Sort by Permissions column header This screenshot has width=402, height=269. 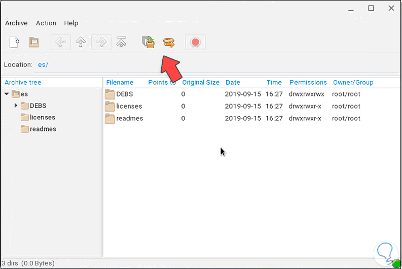click(x=308, y=82)
